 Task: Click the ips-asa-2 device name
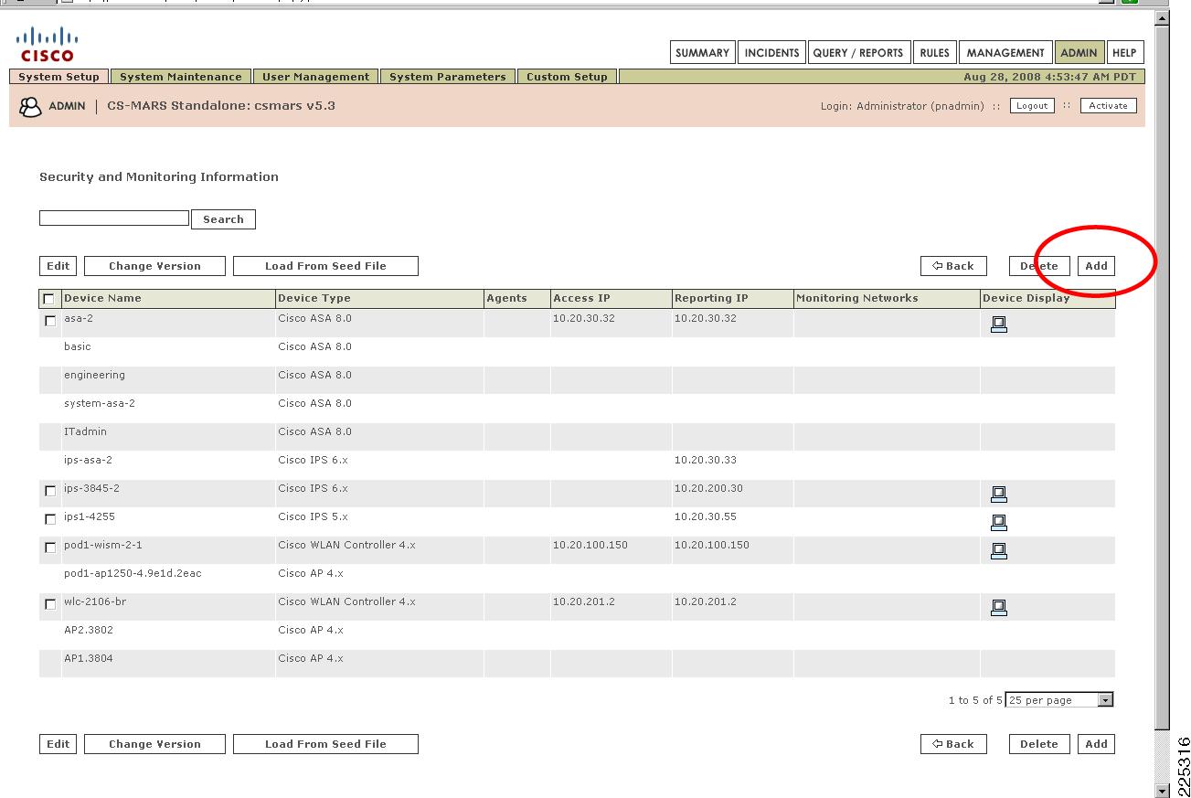click(x=88, y=460)
